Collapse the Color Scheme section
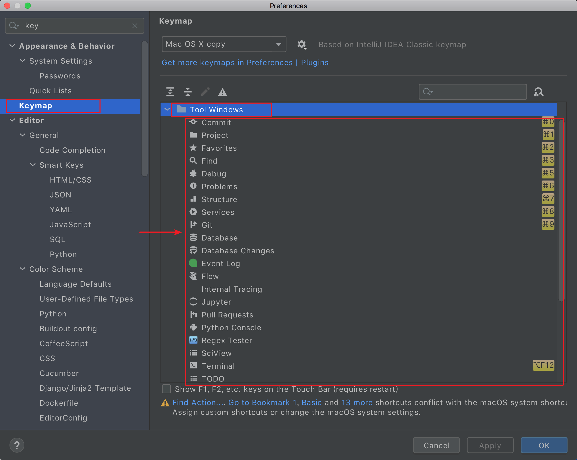 pyautogui.click(x=23, y=269)
